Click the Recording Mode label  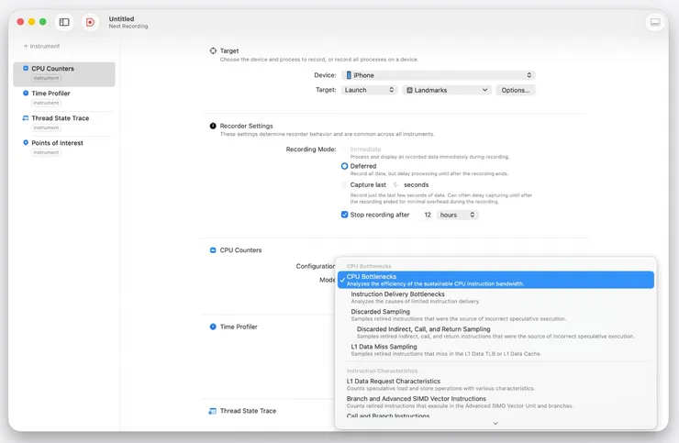[311, 150]
